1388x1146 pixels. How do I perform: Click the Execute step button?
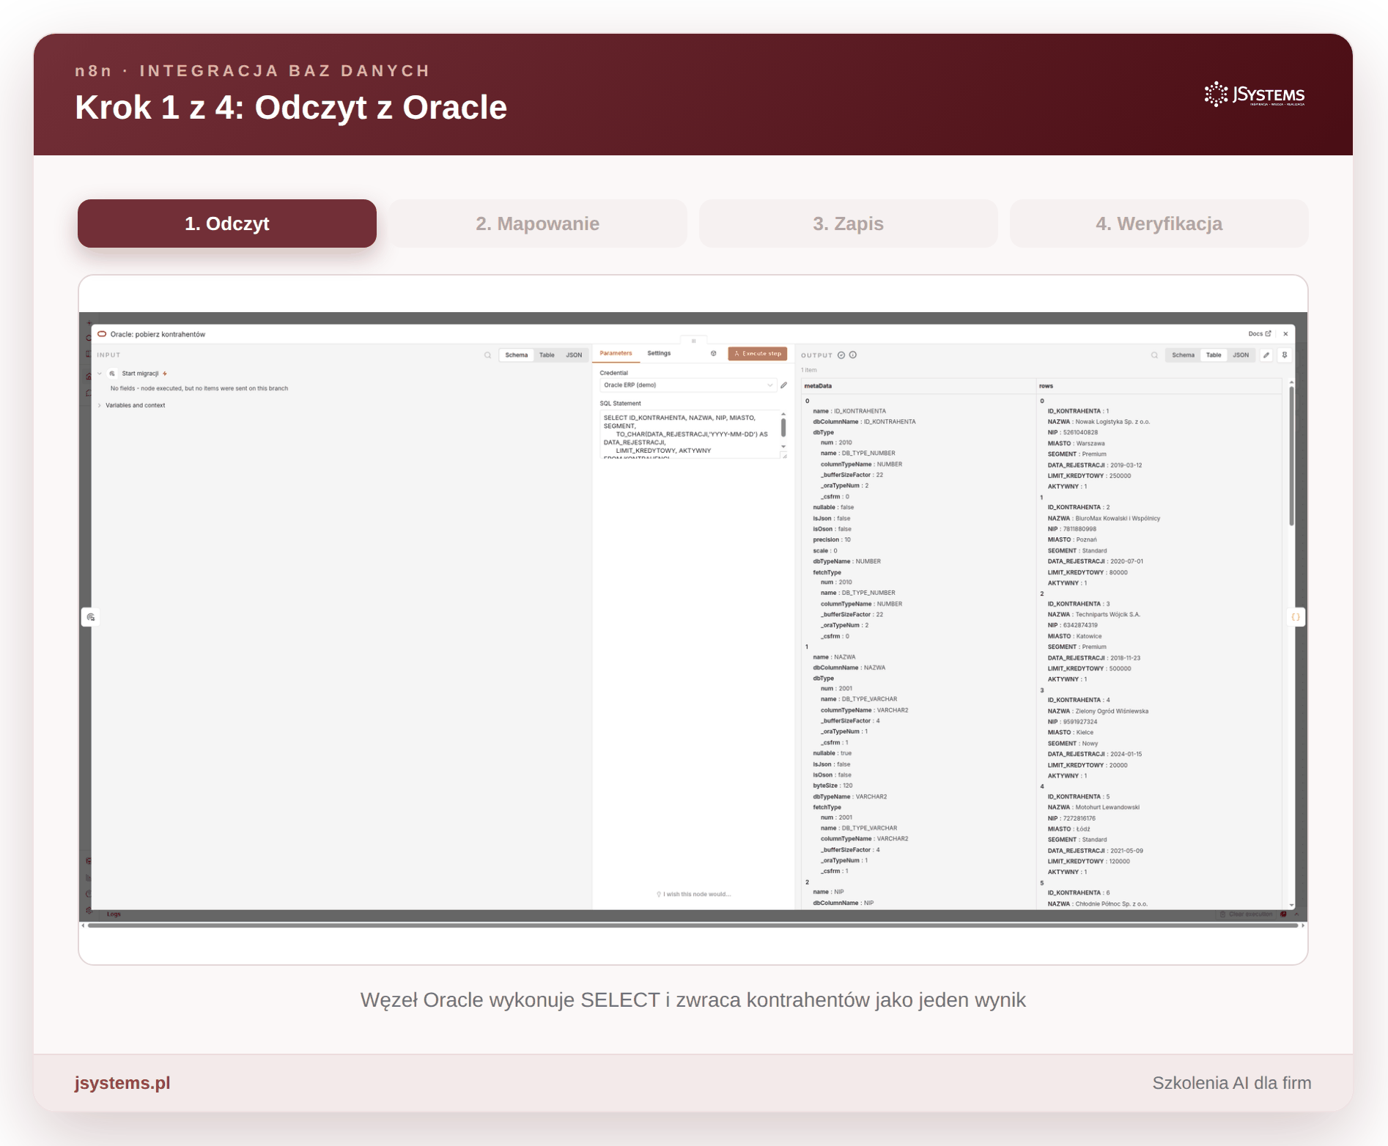click(758, 353)
